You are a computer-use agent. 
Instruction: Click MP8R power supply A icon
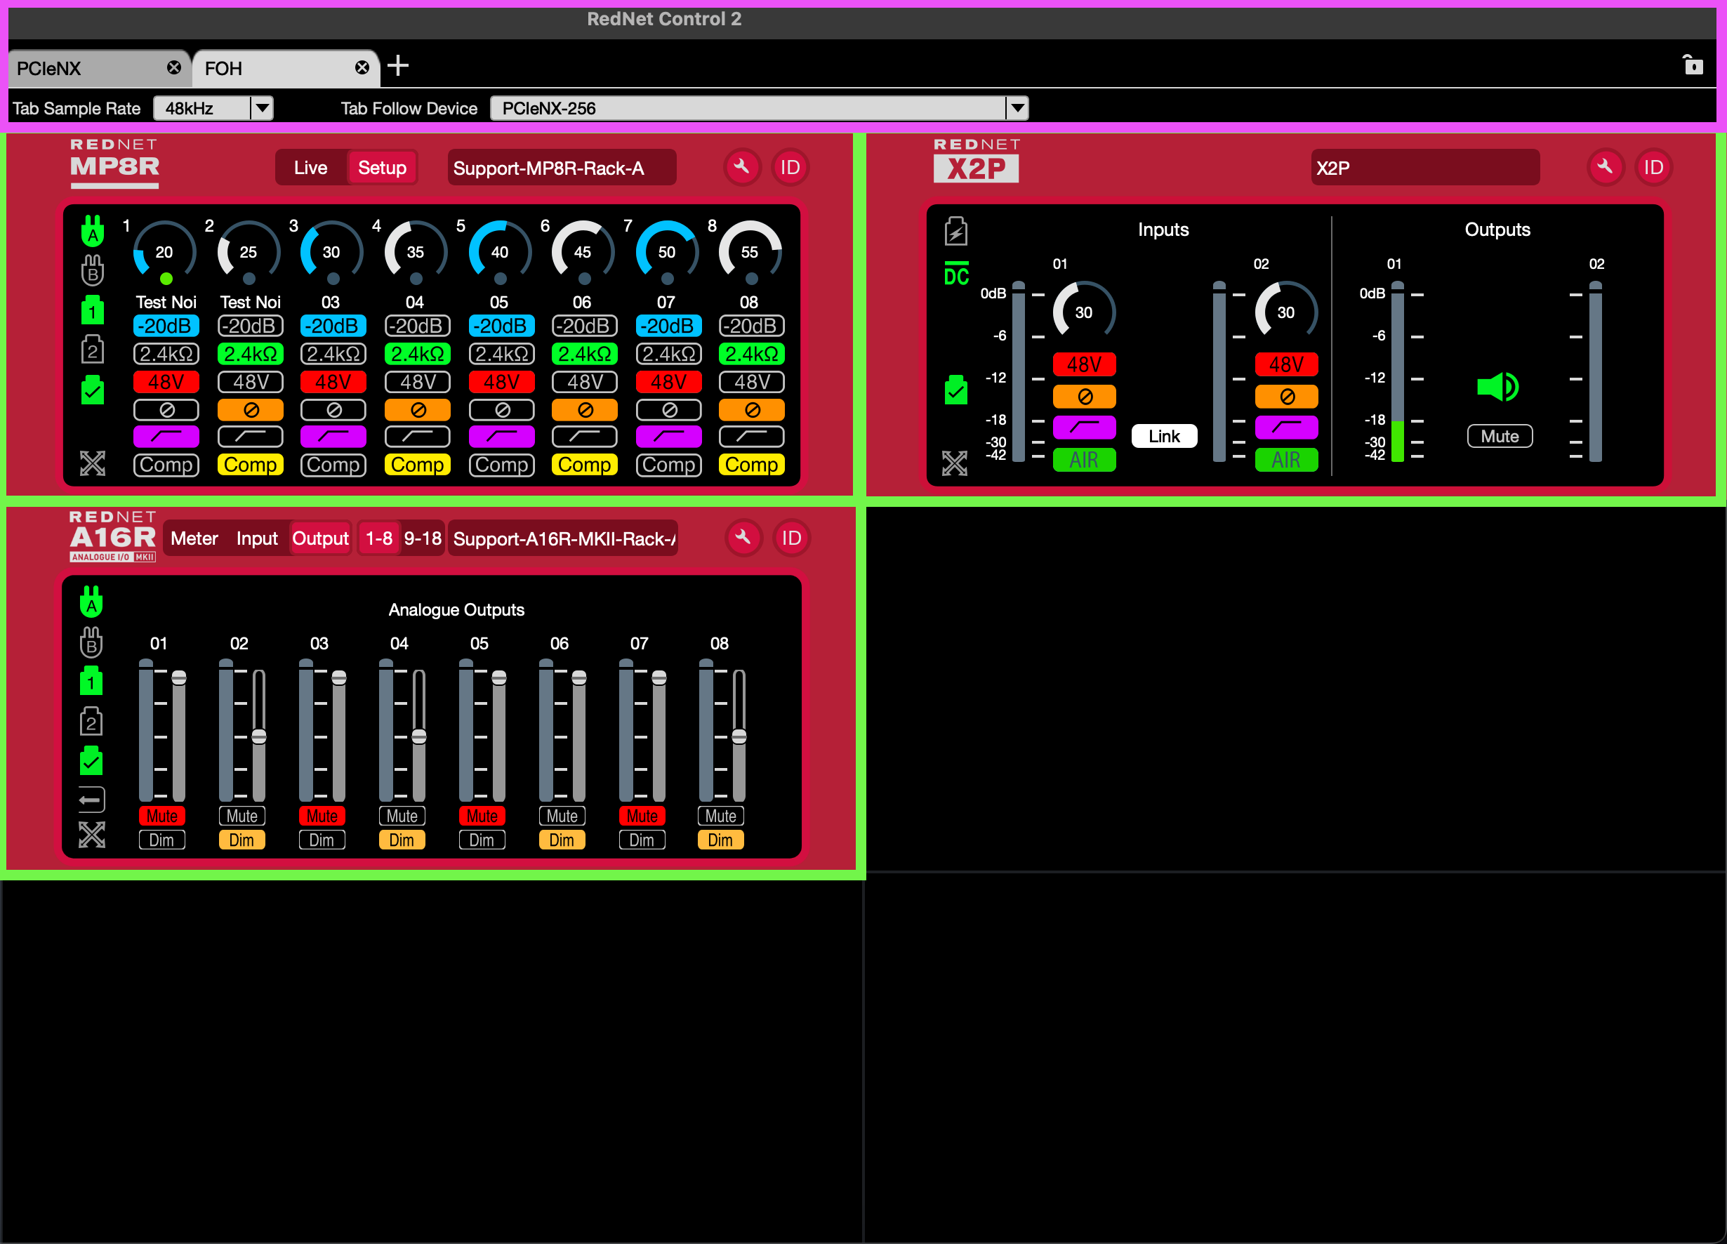point(93,231)
